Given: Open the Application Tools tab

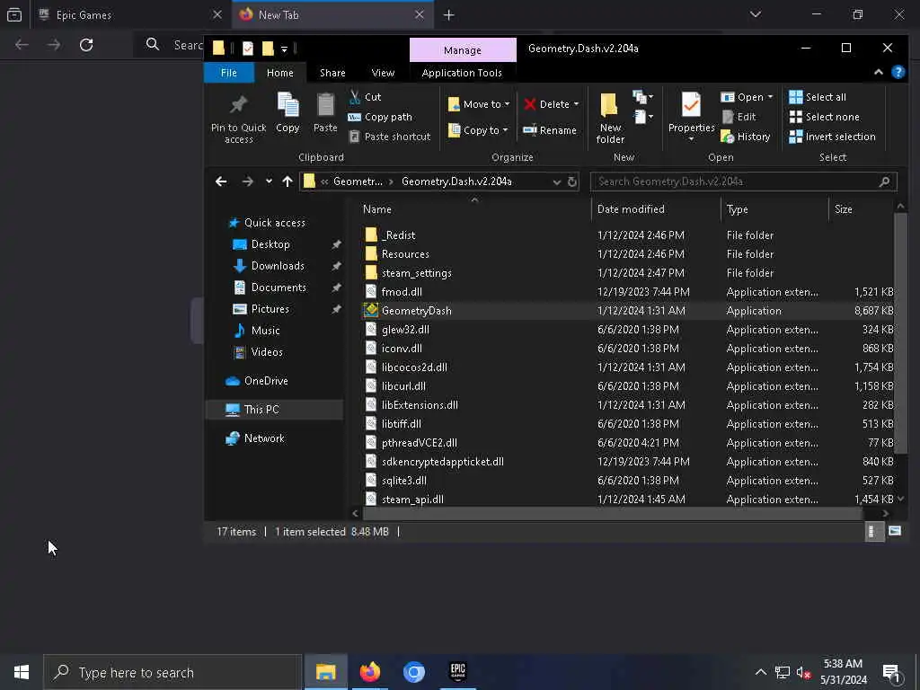Looking at the screenshot, I should tap(462, 73).
